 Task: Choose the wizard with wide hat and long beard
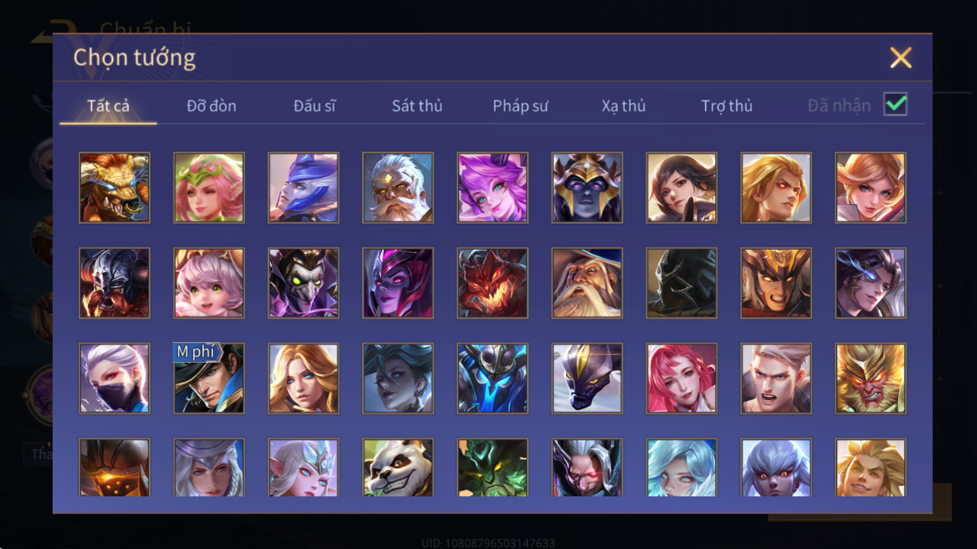(x=587, y=283)
